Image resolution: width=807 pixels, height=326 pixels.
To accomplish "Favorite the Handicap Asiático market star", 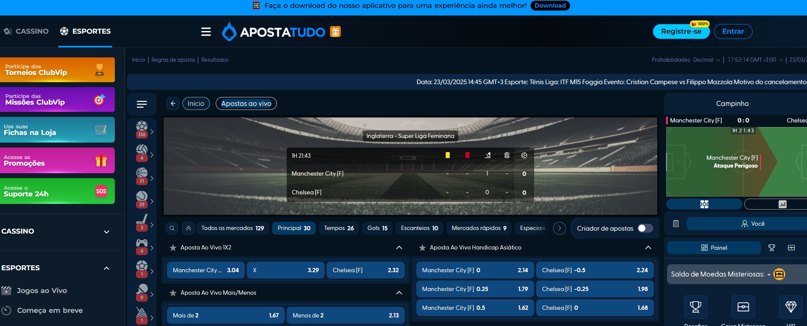I will [x=422, y=247].
